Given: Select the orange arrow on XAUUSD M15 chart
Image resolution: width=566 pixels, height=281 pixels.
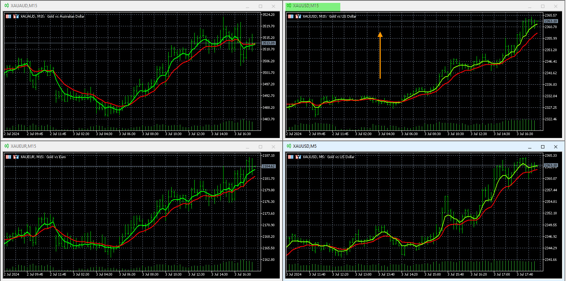Looking at the screenshot, I should pos(380,54).
